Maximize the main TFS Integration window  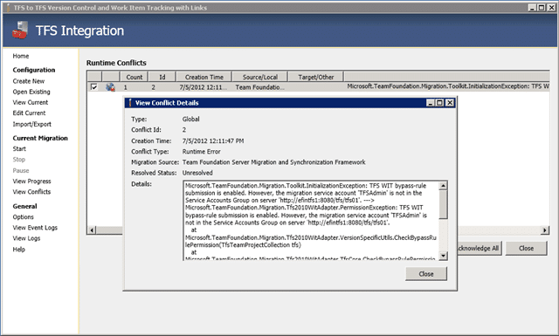542,8
